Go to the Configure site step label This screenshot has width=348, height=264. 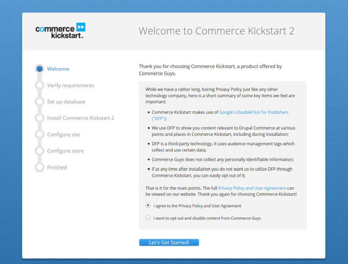click(x=64, y=135)
